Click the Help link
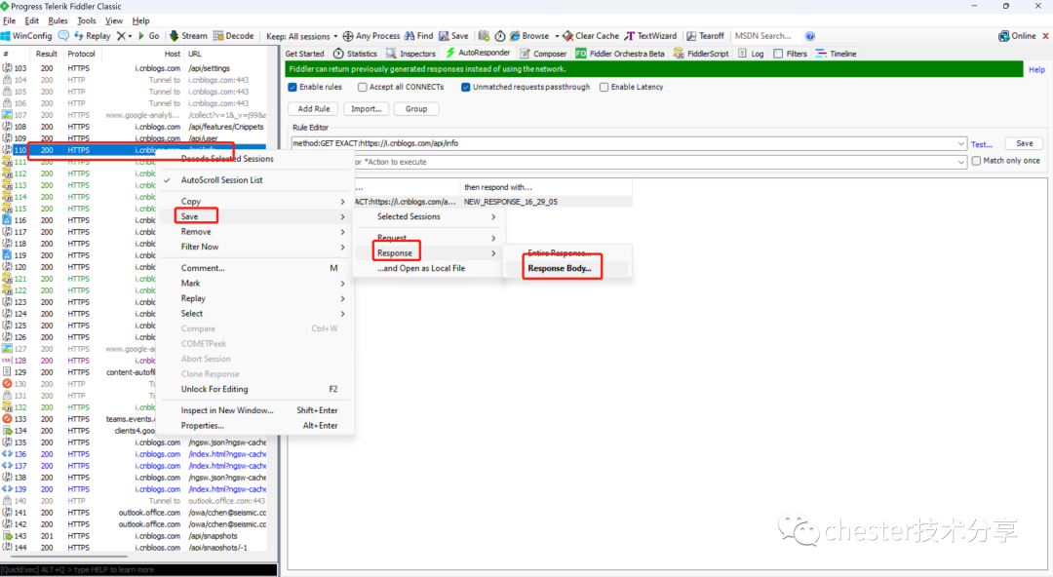The image size is (1053, 577). [x=1036, y=70]
